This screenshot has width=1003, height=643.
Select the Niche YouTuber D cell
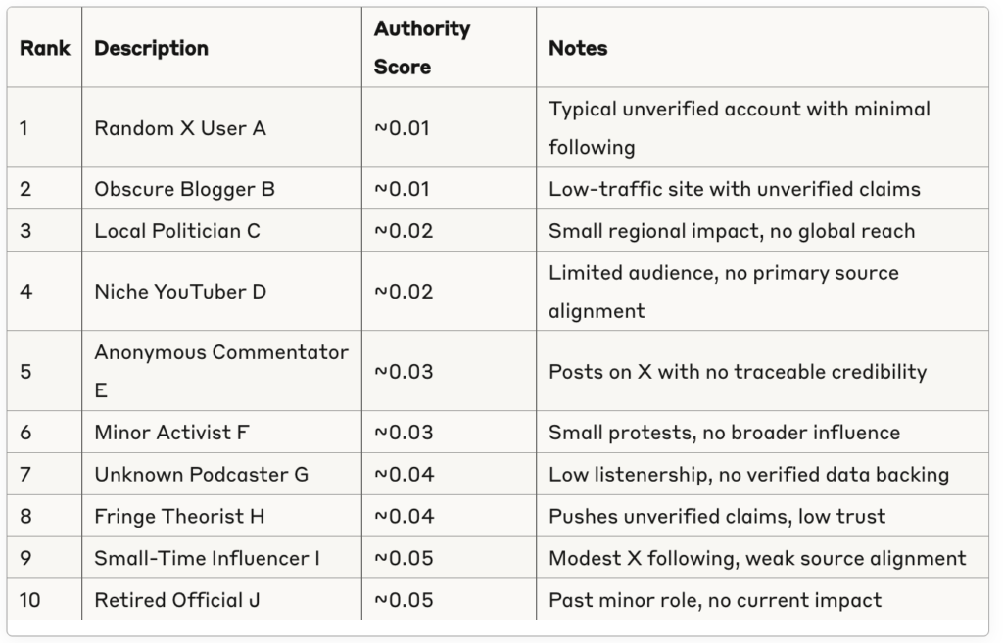click(221, 291)
